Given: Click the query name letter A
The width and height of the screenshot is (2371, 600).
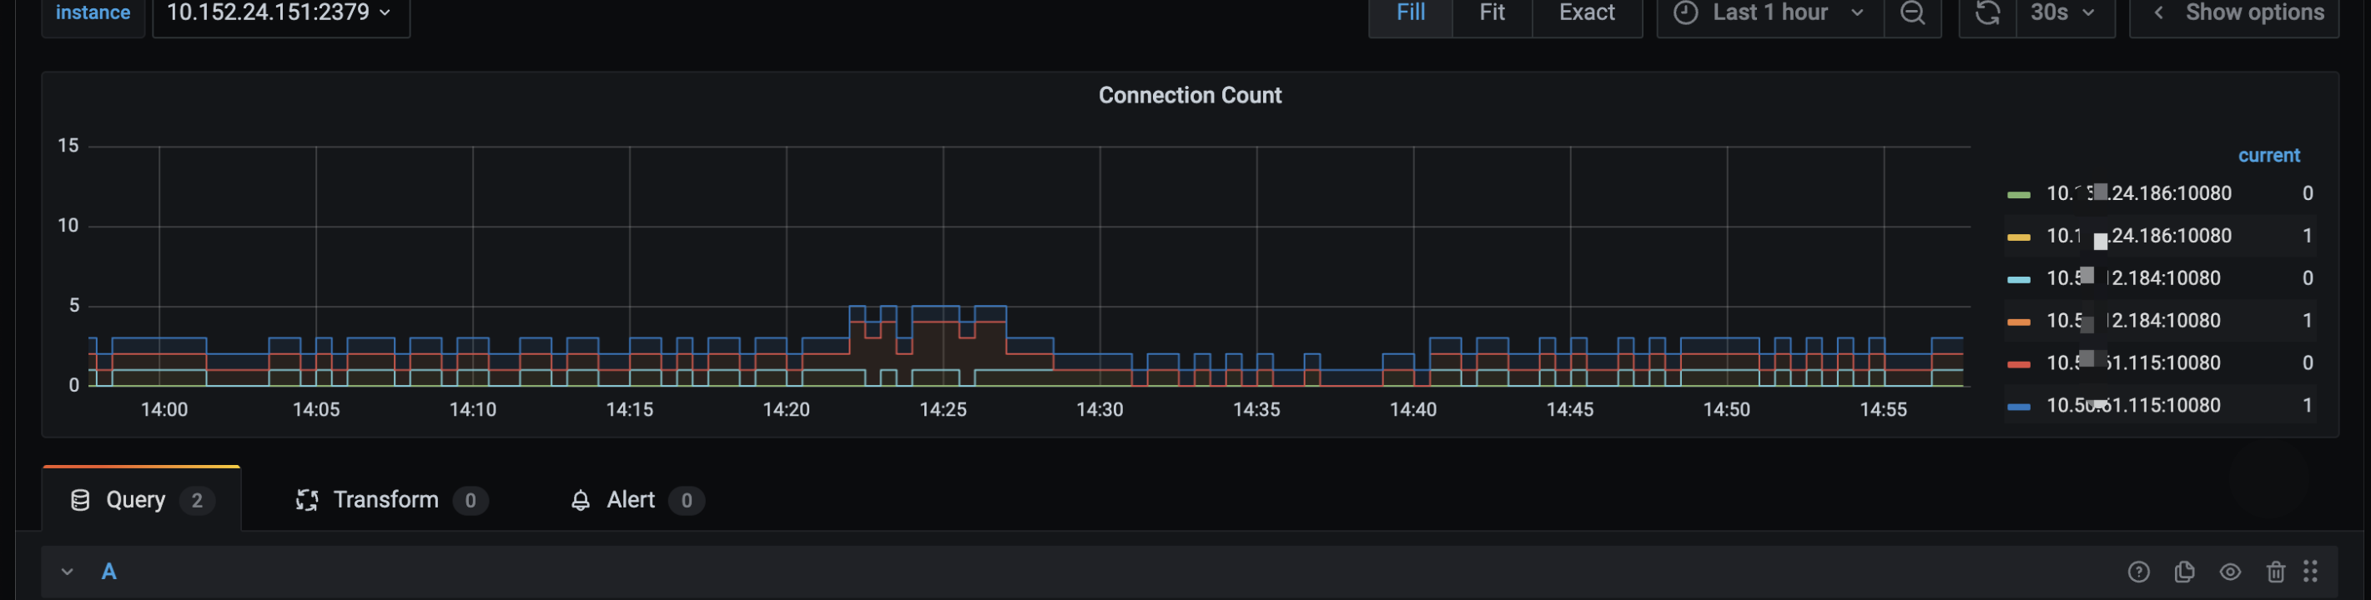Looking at the screenshot, I should (x=108, y=572).
